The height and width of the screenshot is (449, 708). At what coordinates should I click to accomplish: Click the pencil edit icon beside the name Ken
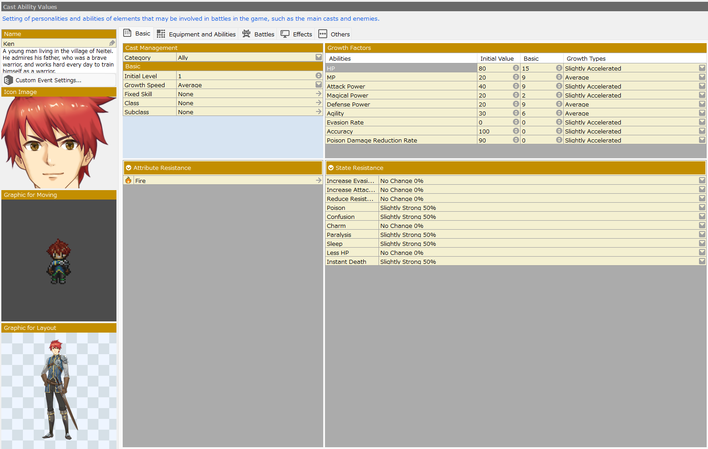(112, 43)
